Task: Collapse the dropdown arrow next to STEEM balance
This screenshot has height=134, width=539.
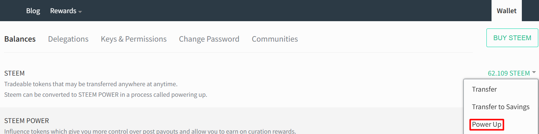Action: pyautogui.click(x=534, y=72)
